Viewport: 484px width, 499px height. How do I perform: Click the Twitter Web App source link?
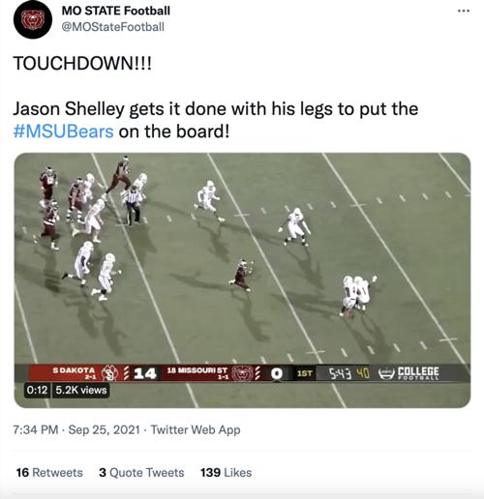pyautogui.click(x=196, y=429)
